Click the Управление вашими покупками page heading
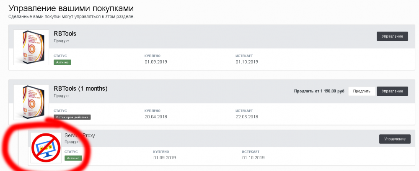Screen dimensions: 419x171 (74, 8)
